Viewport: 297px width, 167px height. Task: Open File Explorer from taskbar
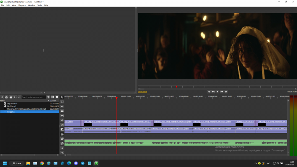[x=28, y=163]
